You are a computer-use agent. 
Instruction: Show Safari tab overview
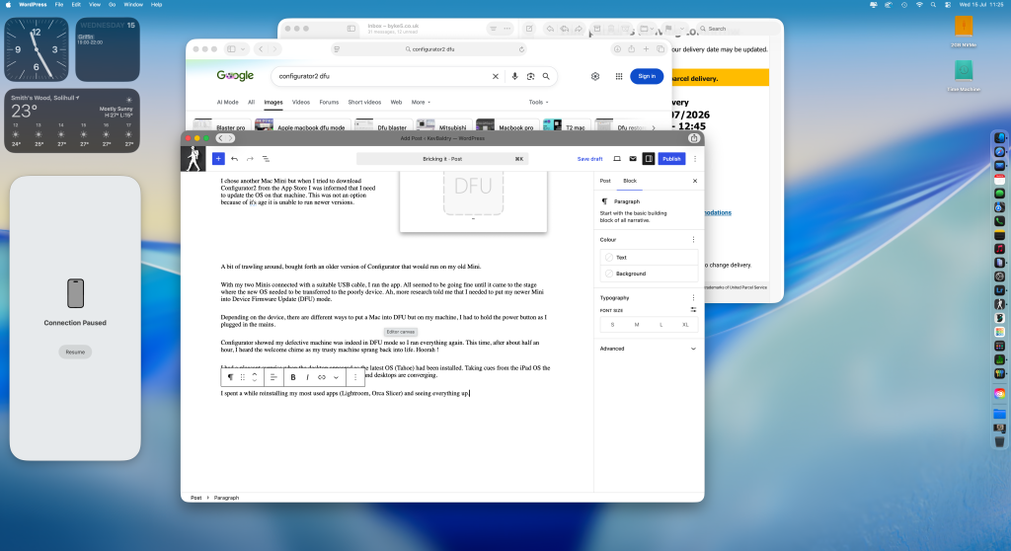[661, 49]
